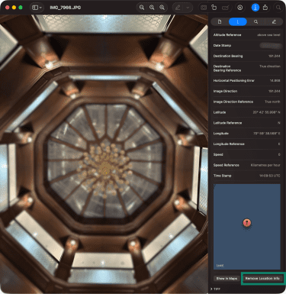Image resolution: width=286 pixels, height=294 pixels.
Task: Rotate the image using the rotate icon
Action: click(x=214, y=8)
